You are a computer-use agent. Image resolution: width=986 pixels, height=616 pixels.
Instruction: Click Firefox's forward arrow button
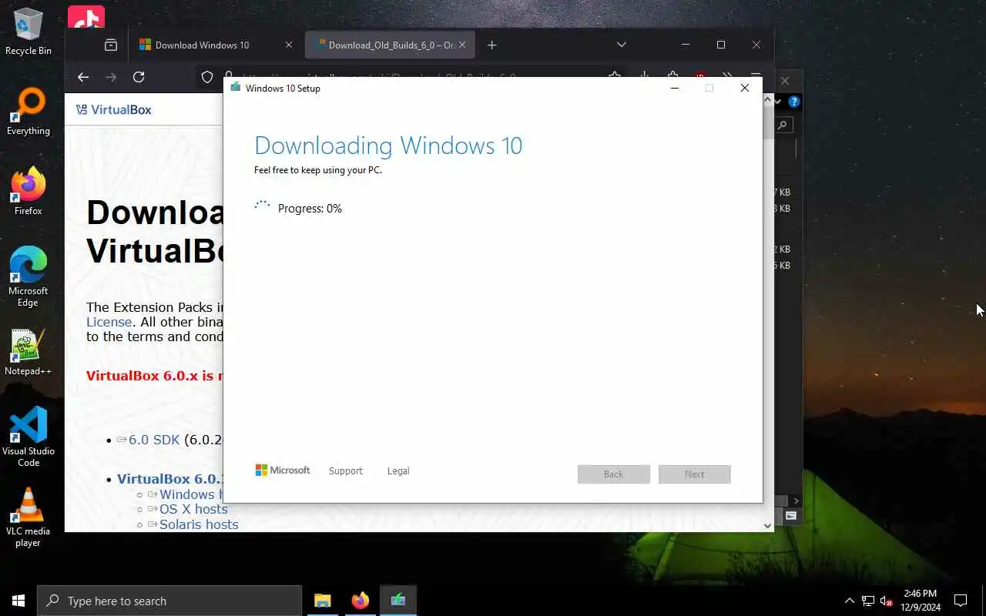coord(111,77)
